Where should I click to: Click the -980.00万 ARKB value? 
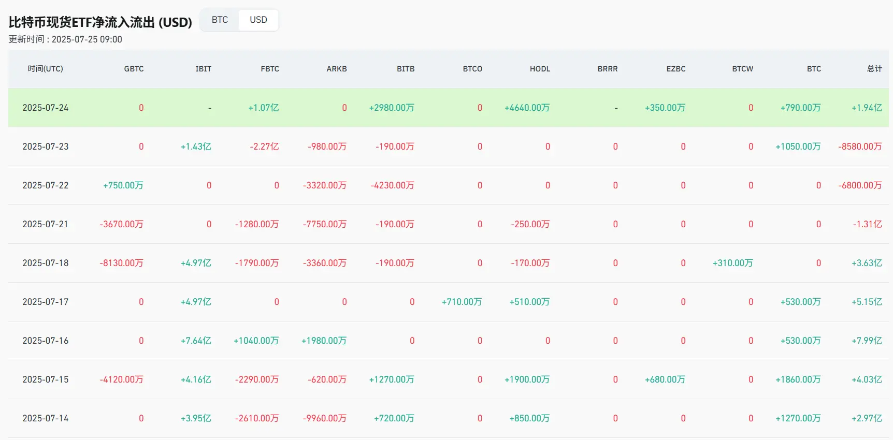(327, 146)
